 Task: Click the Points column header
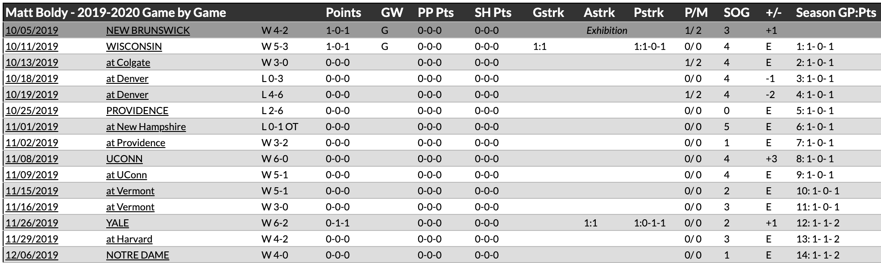tap(343, 12)
